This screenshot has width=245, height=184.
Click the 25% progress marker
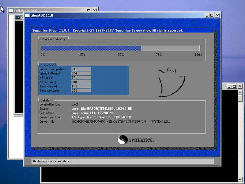[x=82, y=55]
